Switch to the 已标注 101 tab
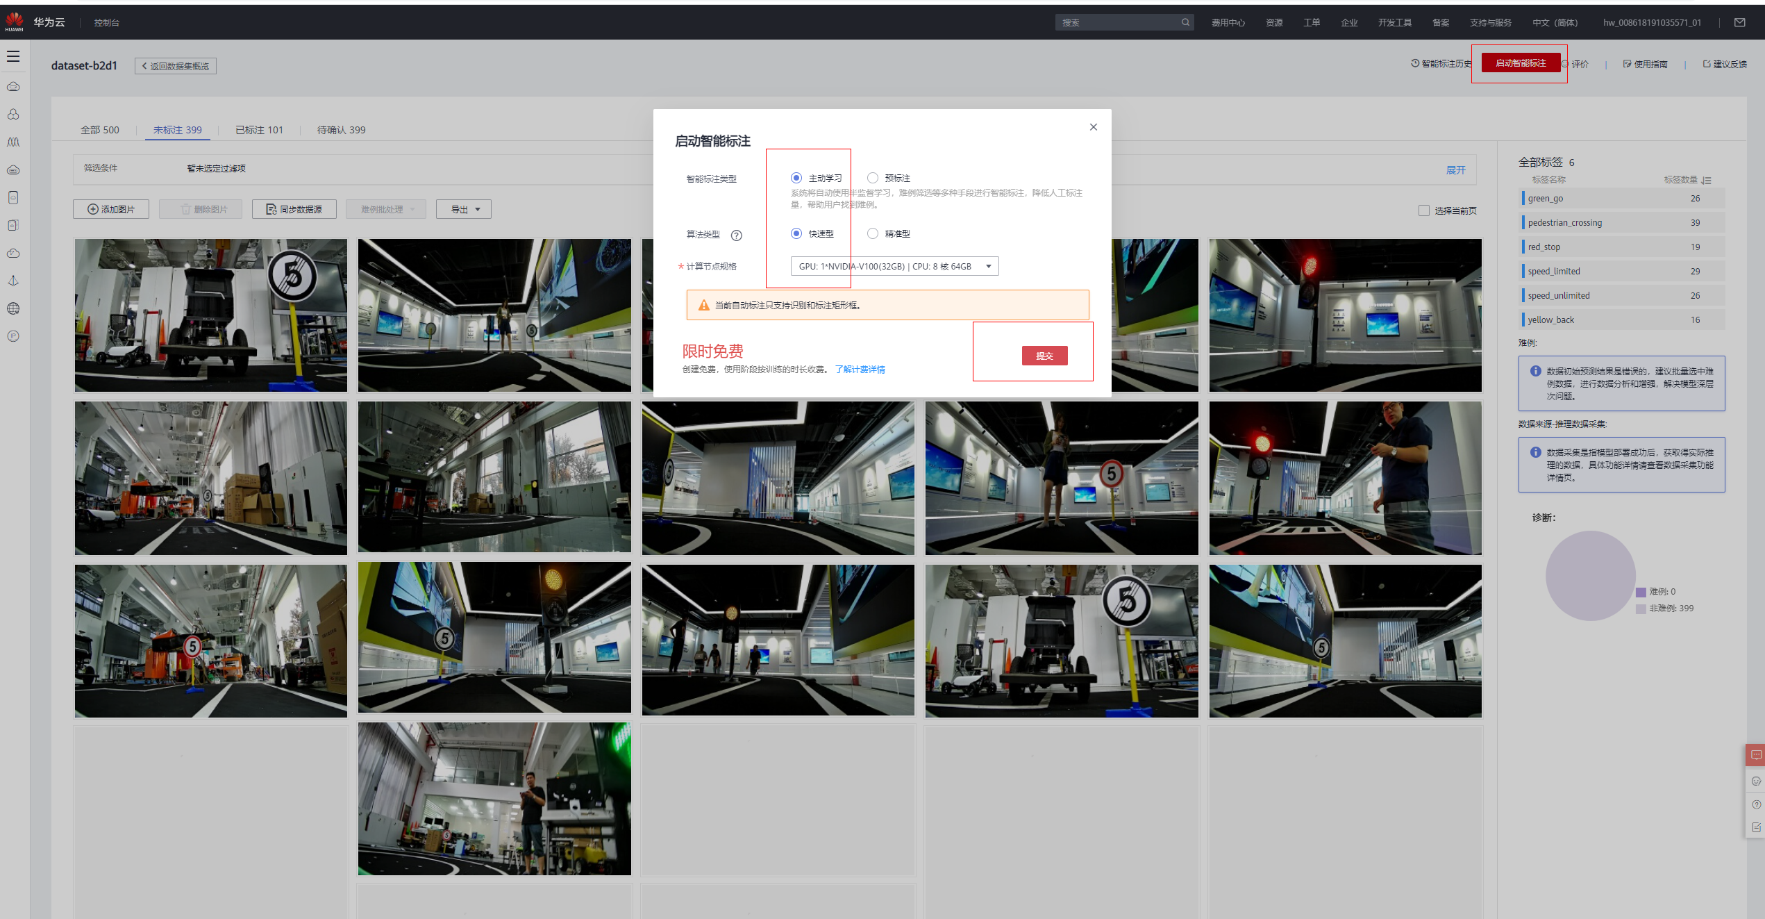 tap(259, 130)
